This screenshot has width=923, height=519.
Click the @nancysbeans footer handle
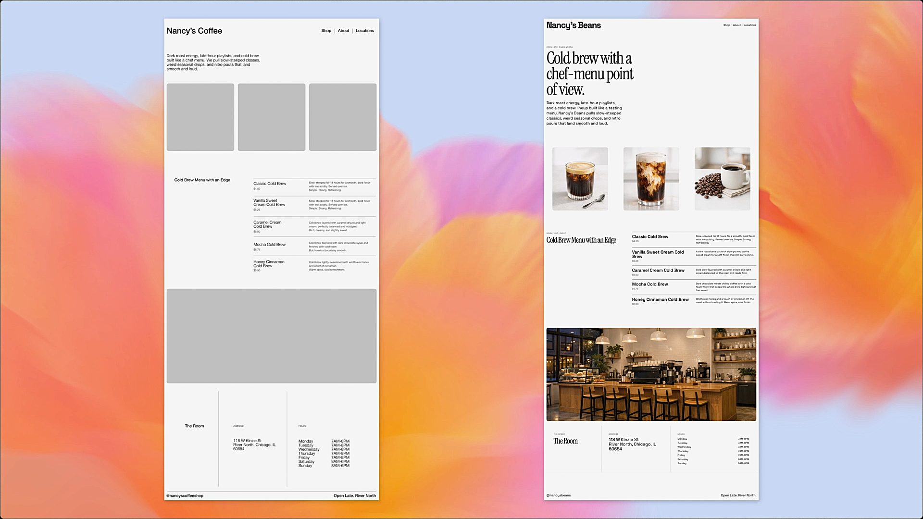(x=558, y=495)
